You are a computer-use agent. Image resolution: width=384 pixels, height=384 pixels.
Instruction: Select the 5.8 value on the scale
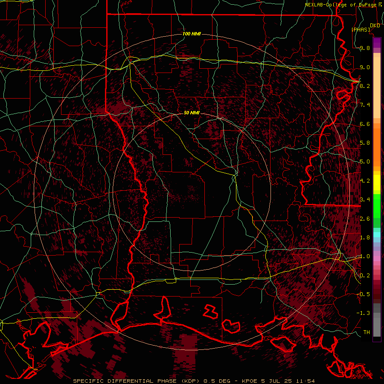pos(365,143)
